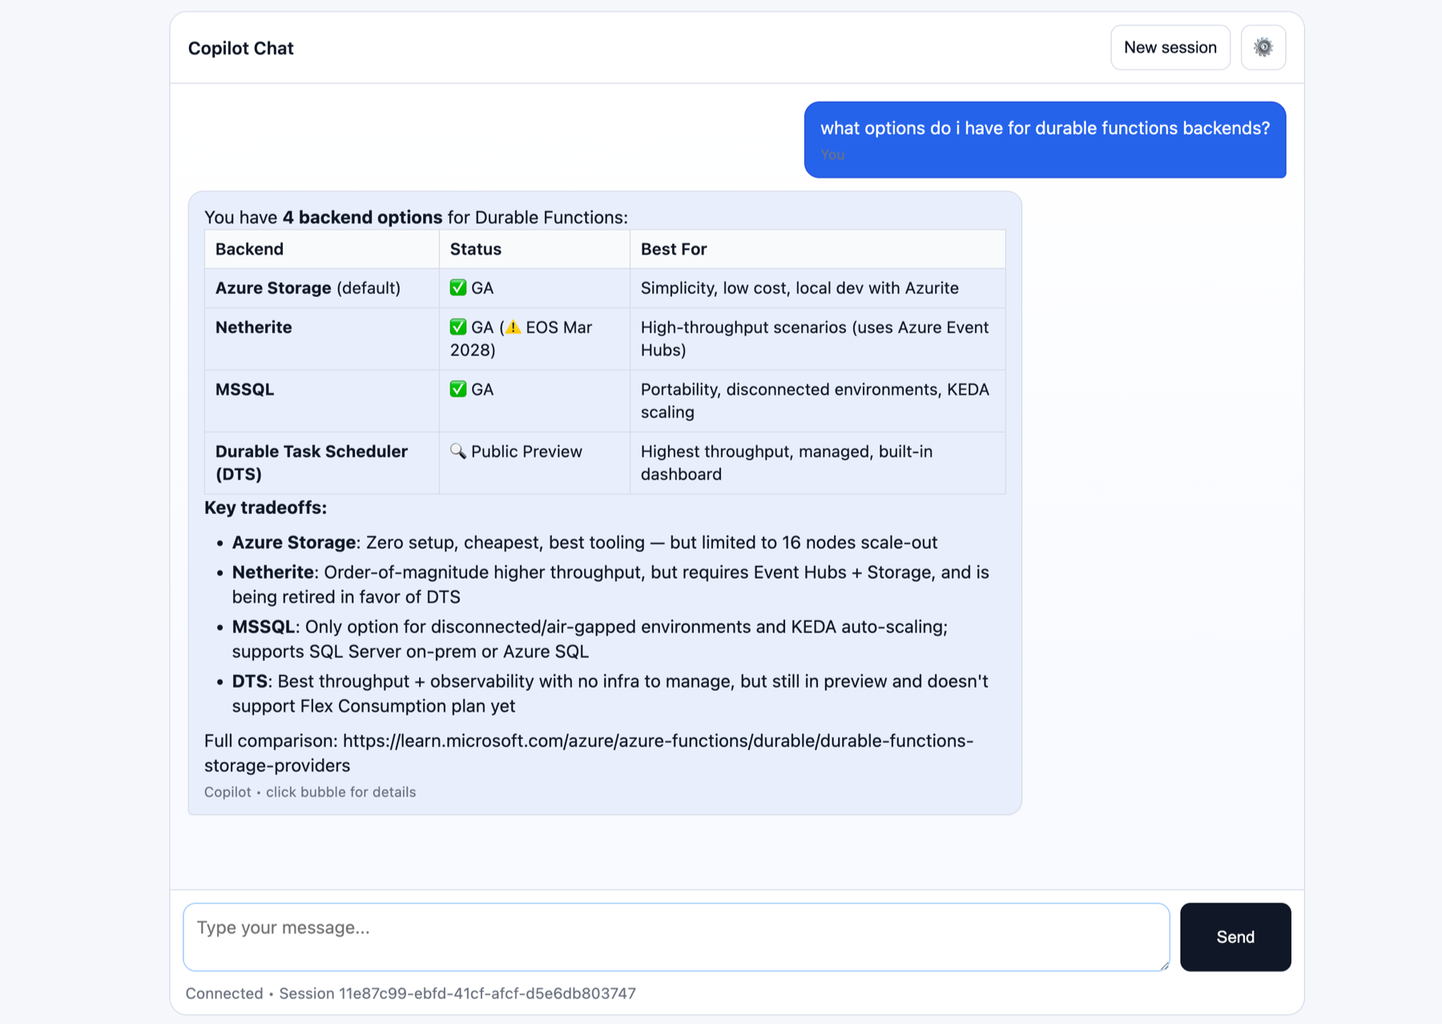Click the magnifier icon next to Public Preview
The width and height of the screenshot is (1442, 1024).
pyautogui.click(x=458, y=451)
